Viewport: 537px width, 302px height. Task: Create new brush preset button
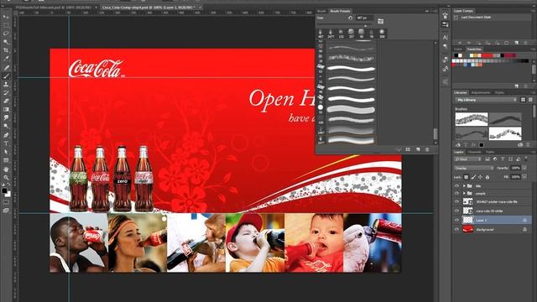tap(418, 149)
